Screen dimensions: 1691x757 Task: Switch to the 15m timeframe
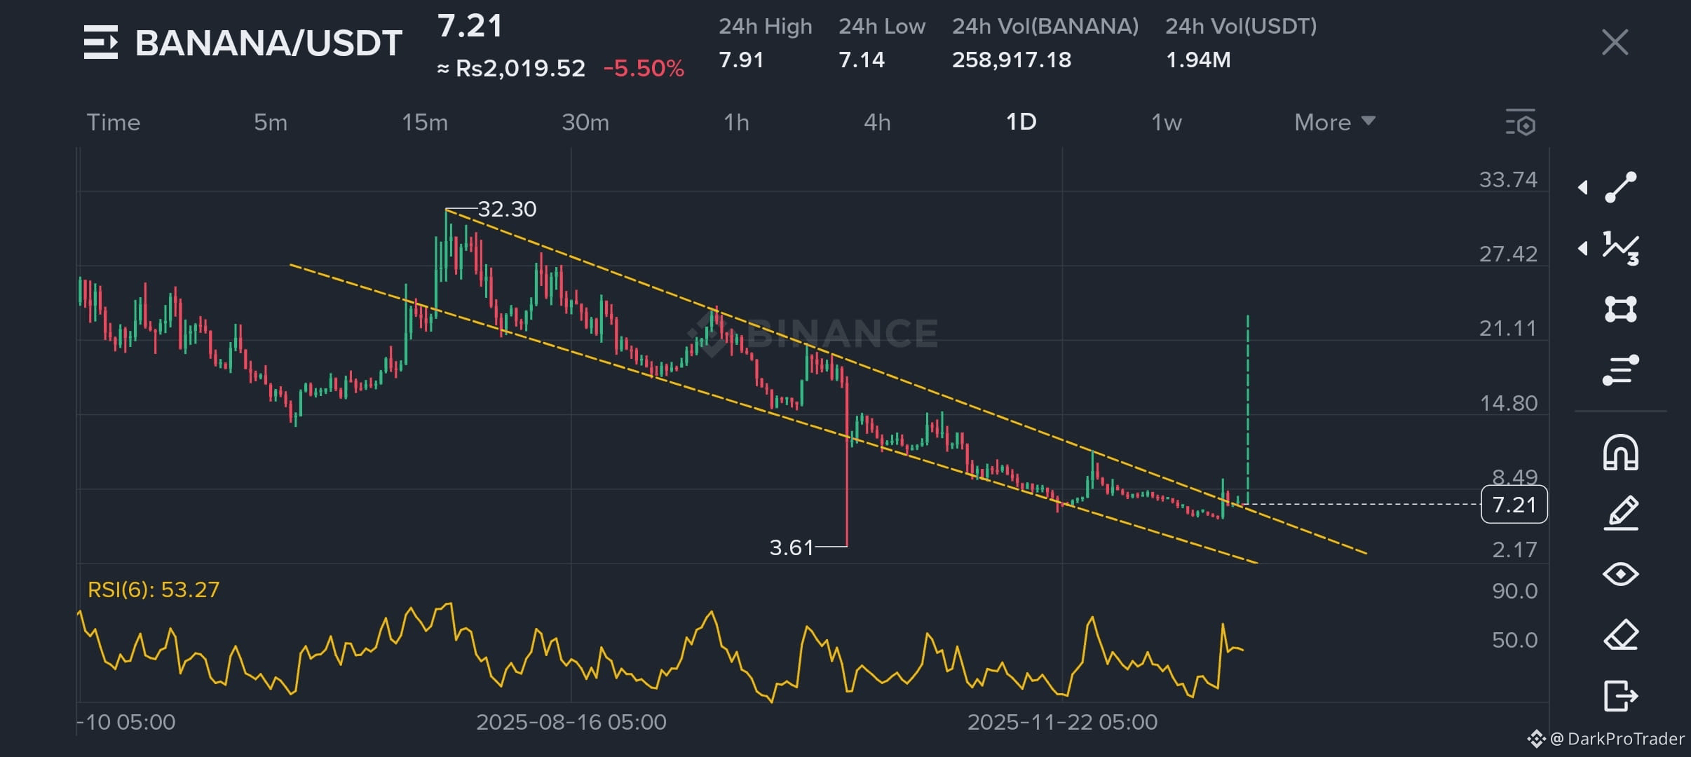425,122
